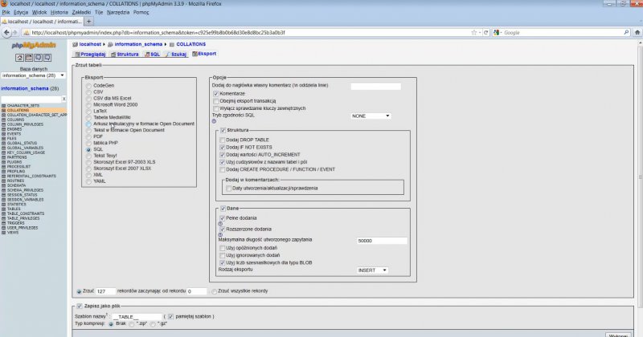The width and height of the screenshot is (643, 337).
Task: Open the SQL compatibility NONE dropdown
Action: (x=371, y=116)
